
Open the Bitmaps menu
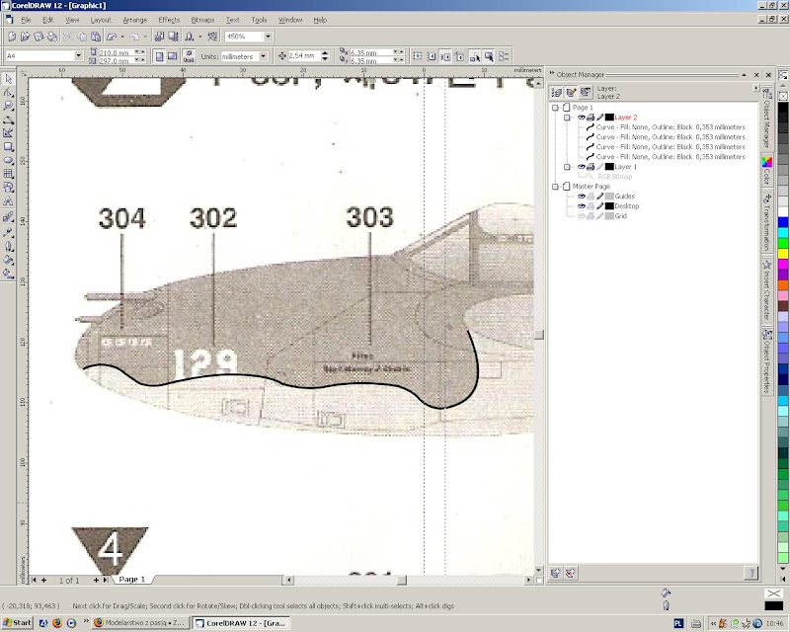tap(202, 20)
